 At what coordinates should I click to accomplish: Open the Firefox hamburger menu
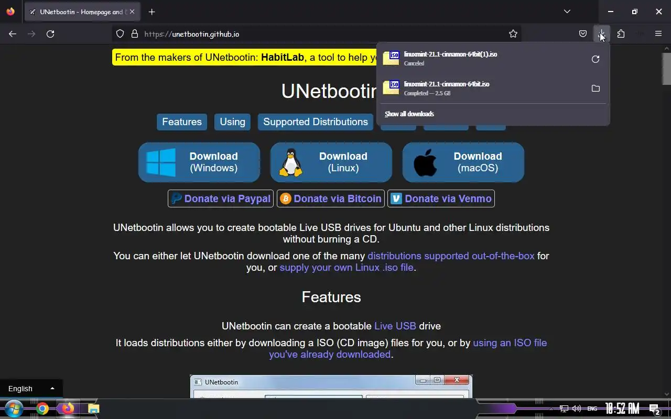click(x=658, y=34)
